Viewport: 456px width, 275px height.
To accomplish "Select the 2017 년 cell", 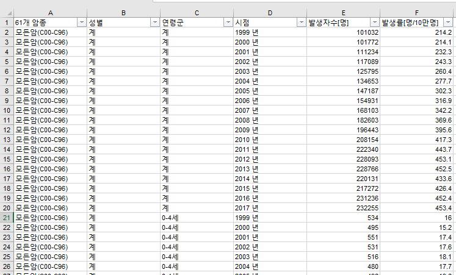I will click(x=270, y=208).
